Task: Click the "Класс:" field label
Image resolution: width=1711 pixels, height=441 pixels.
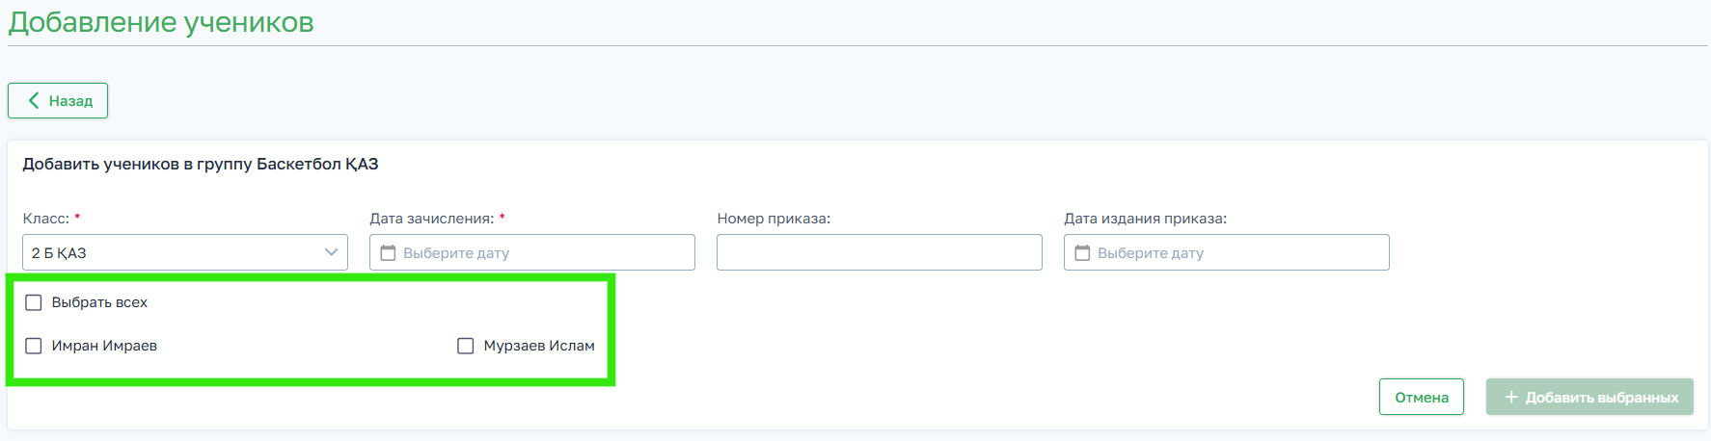Action: pos(45,219)
